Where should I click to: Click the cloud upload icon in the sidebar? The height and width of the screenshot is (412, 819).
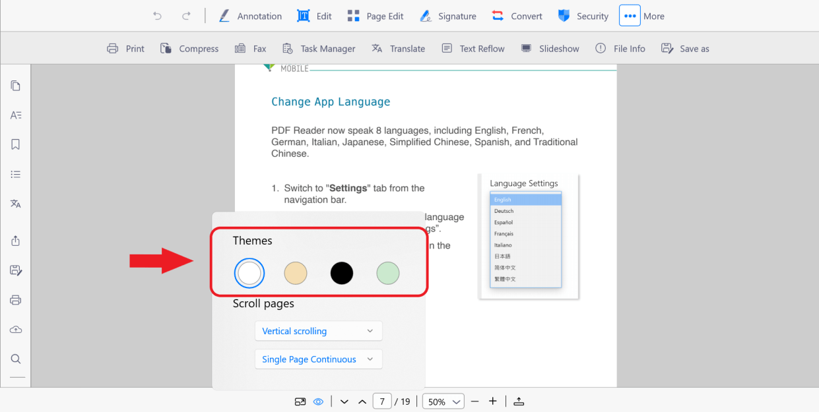16,329
